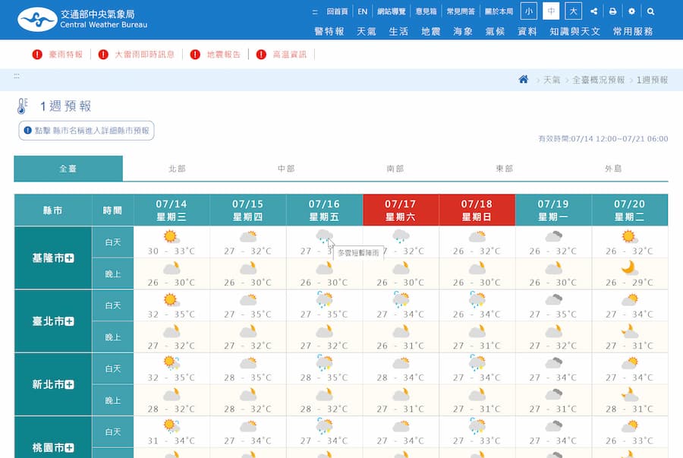Open the 警特報 navigation menu
Viewport: 683px width, 458px height.
click(x=329, y=31)
